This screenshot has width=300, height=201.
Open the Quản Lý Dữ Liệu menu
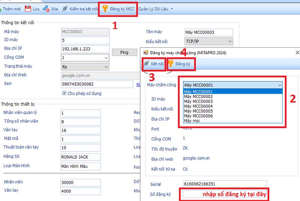[156, 8]
